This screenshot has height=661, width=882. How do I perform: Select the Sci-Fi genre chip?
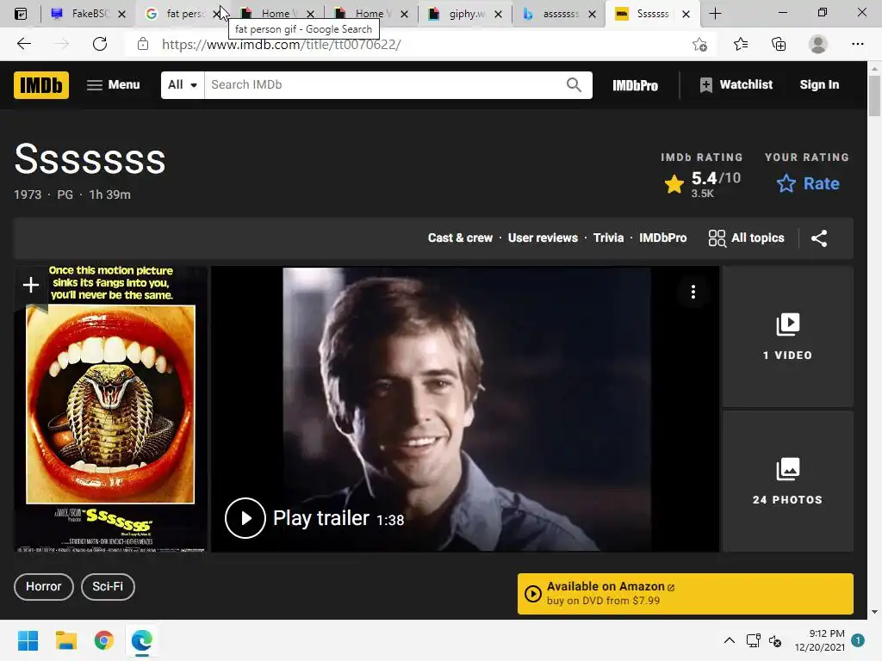[x=108, y=587]
